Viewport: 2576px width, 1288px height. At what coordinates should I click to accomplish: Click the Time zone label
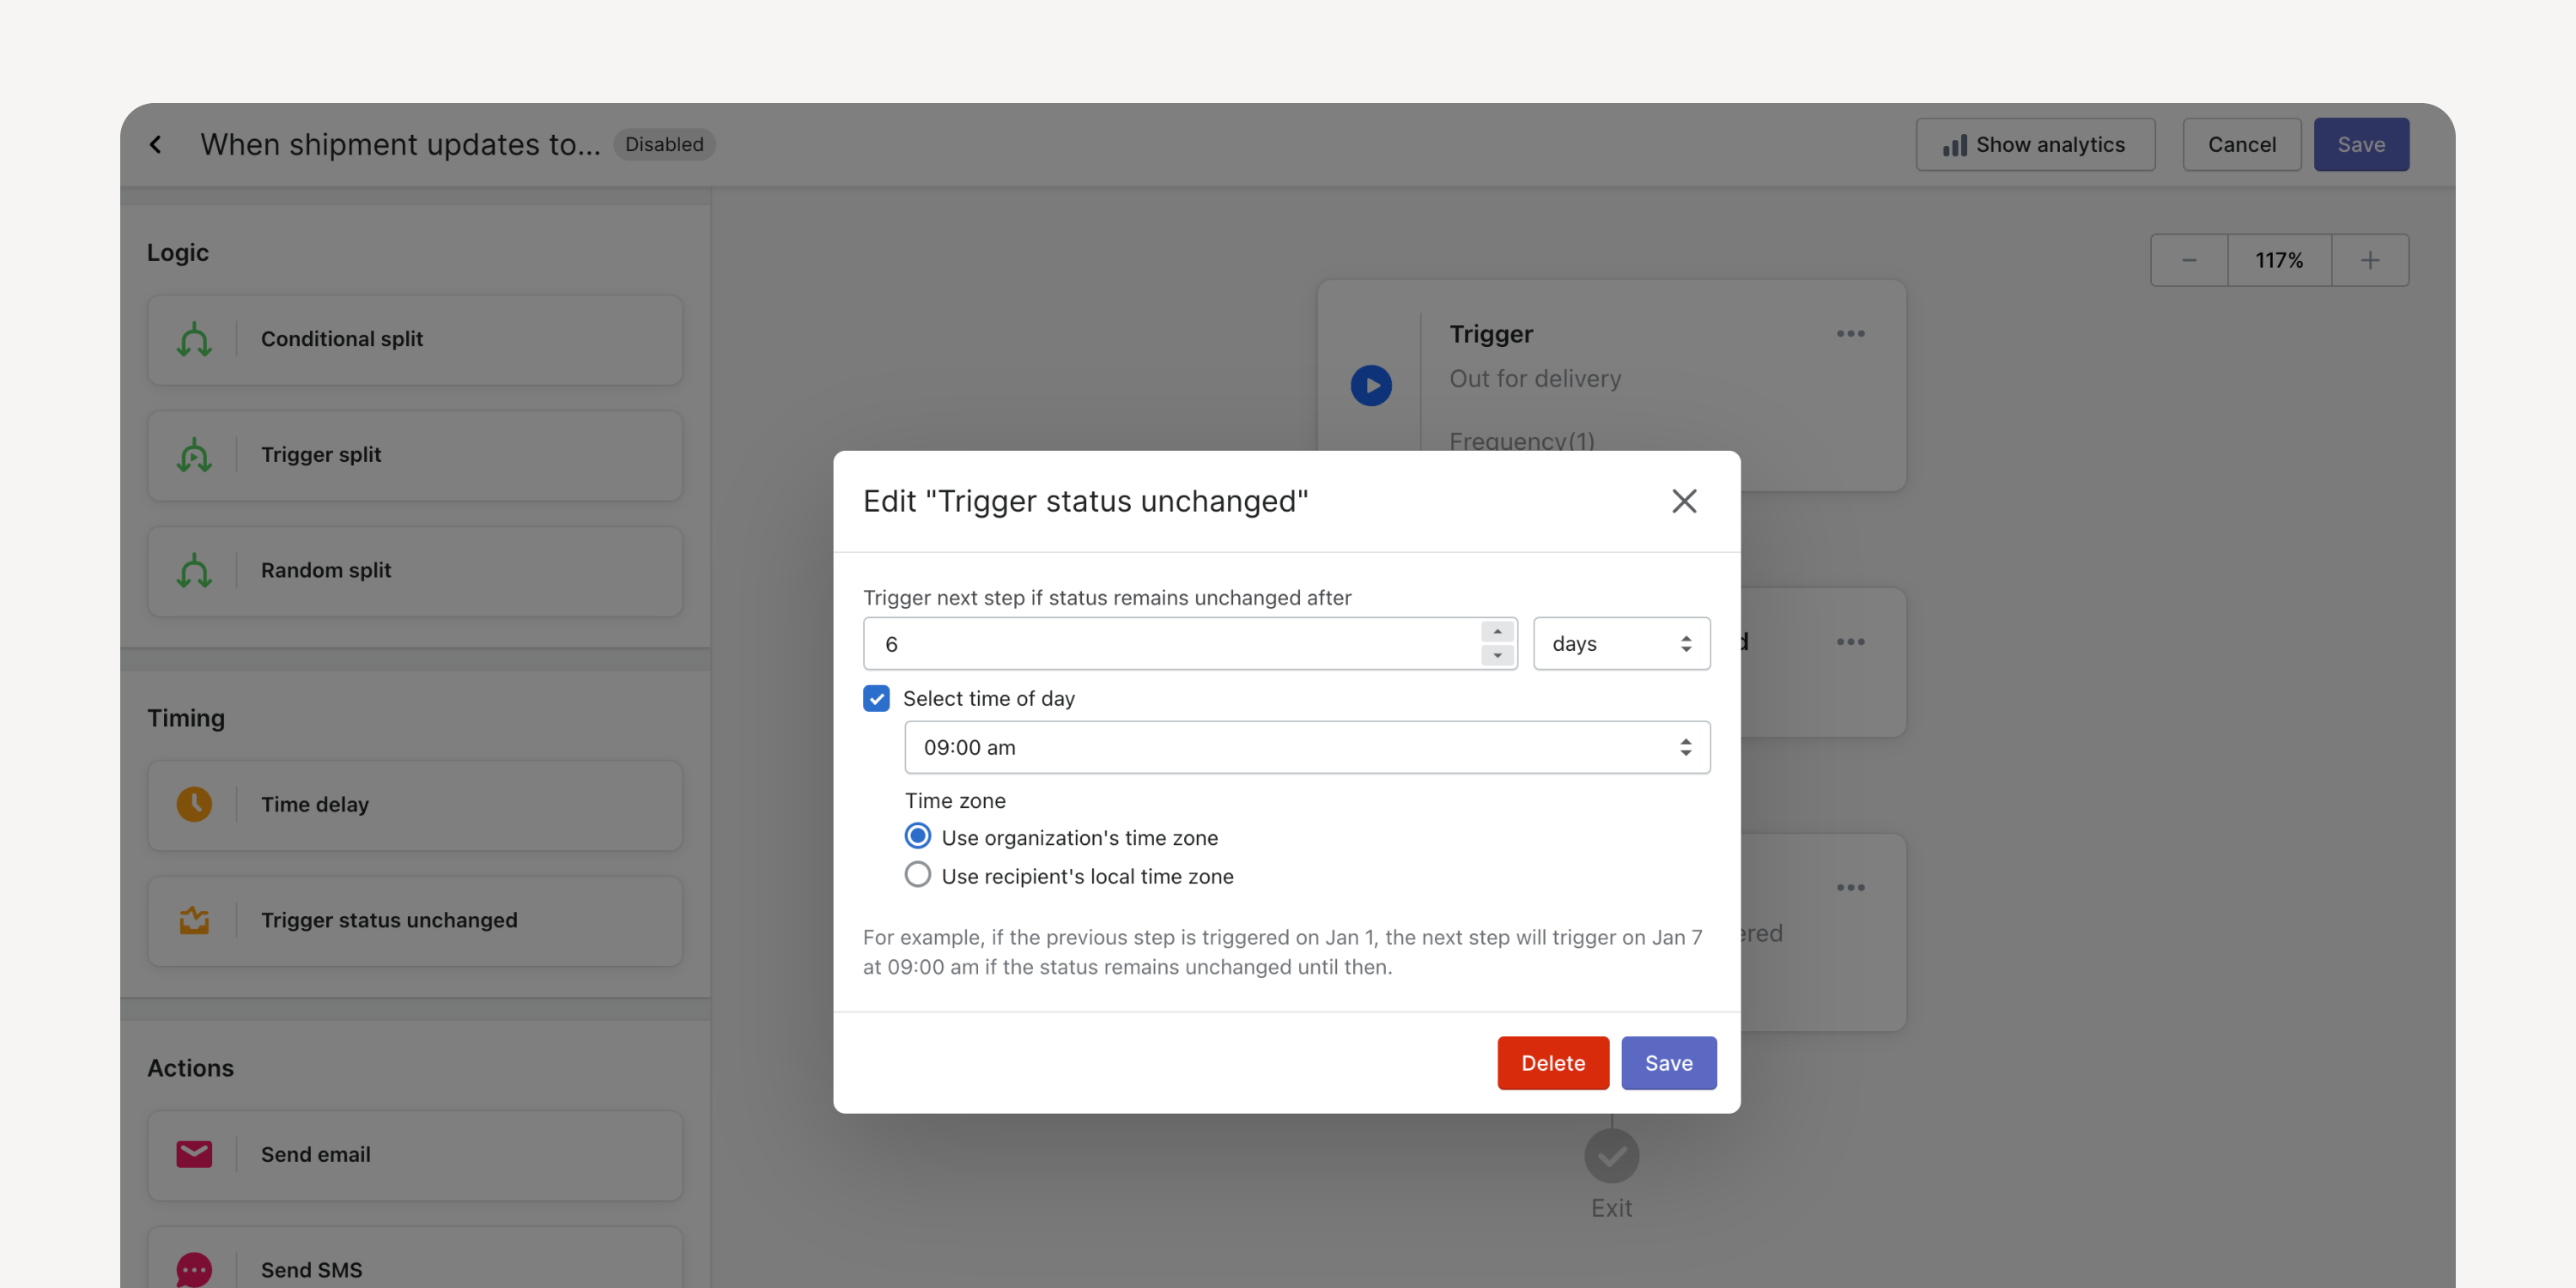[x=955, y=801]
